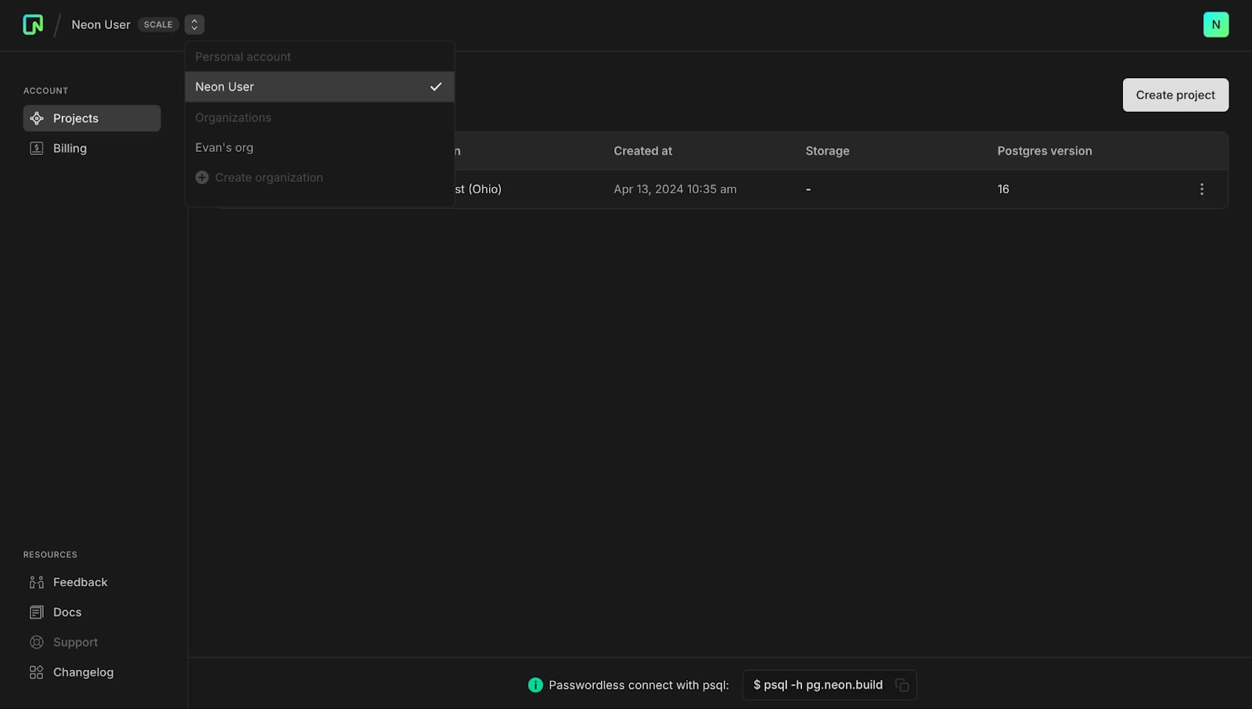Image resolution: width=1252 pixels, height=709 pixels.
Task: Open the project row three-dot menu
Action: [x=1202, y=189]
